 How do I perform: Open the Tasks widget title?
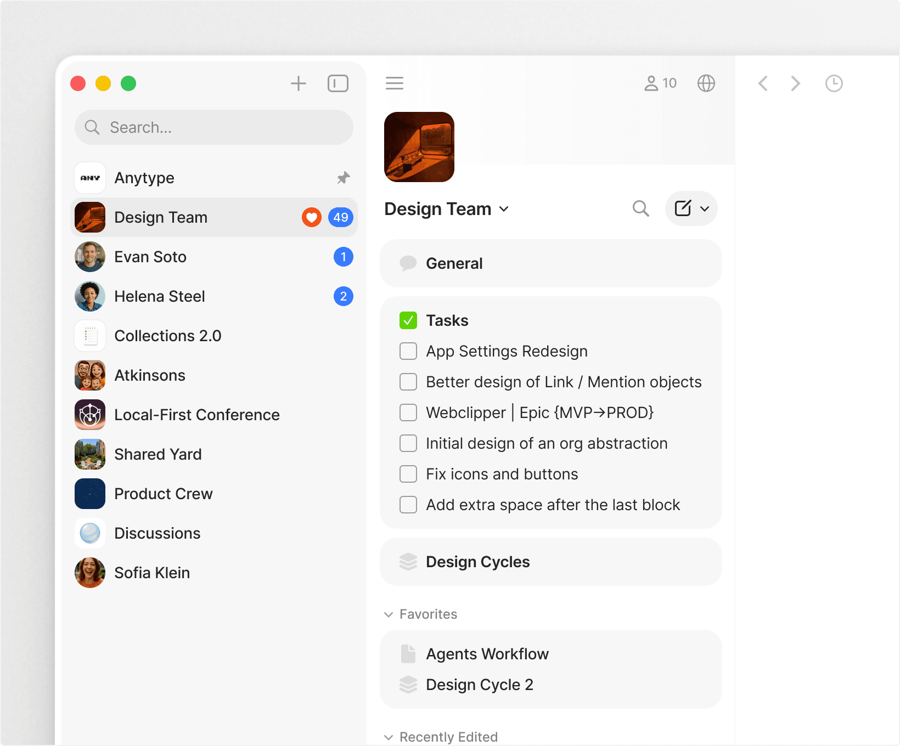tap(447, 320)
